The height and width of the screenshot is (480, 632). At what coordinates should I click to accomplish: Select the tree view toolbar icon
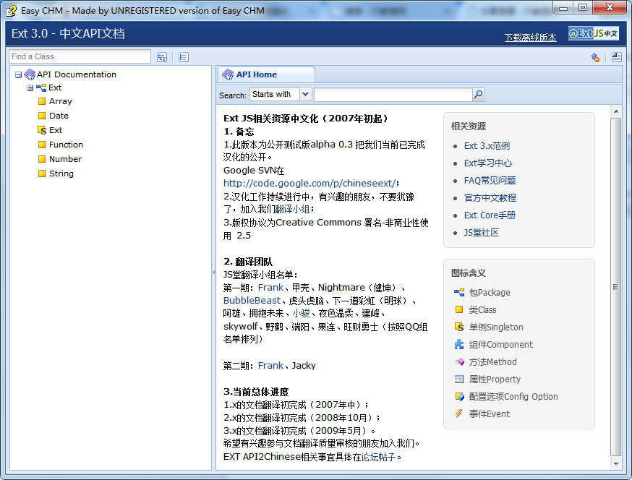tap(162, 56)
